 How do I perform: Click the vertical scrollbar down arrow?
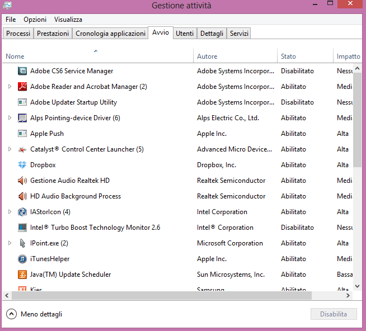tap(357, 286)
